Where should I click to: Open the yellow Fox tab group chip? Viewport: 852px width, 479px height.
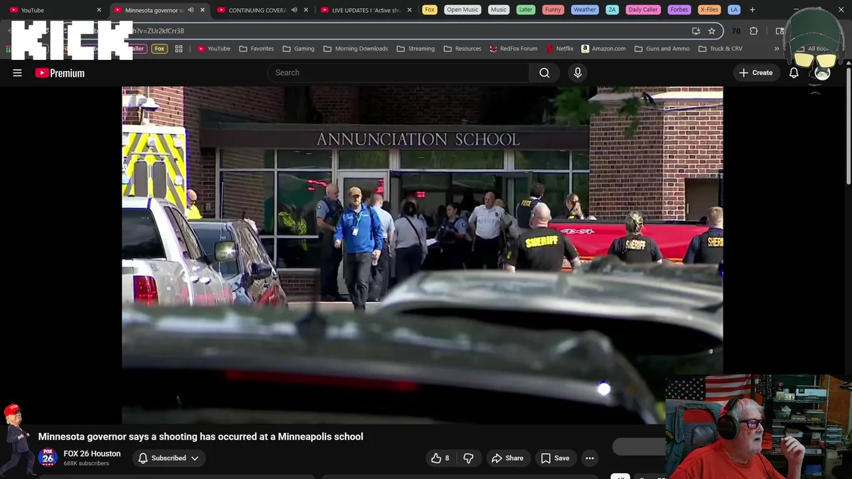[430, 9]
